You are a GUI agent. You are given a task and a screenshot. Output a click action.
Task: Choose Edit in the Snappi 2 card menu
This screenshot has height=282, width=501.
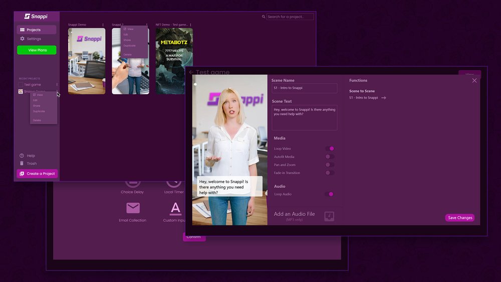click(126, 35)
